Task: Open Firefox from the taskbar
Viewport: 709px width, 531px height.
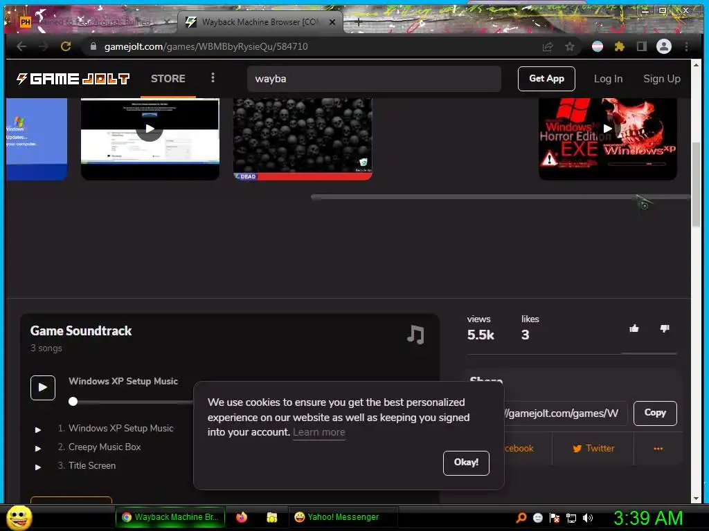Action: pyautogui.click(x=242, y=517)
